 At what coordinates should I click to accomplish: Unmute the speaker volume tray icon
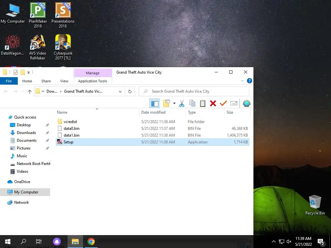289,242
